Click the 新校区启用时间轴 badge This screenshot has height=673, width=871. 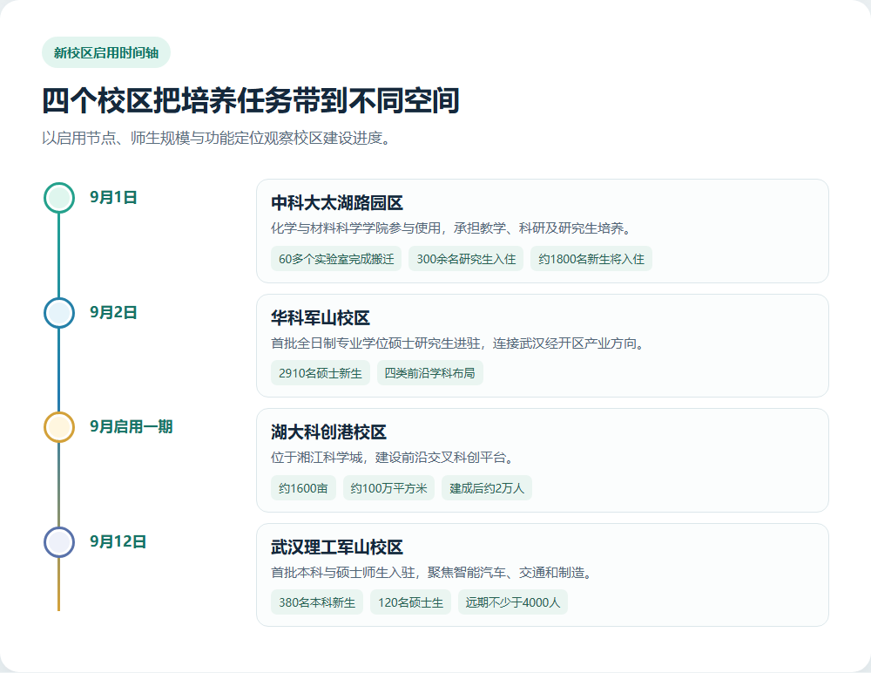(106, 52)
